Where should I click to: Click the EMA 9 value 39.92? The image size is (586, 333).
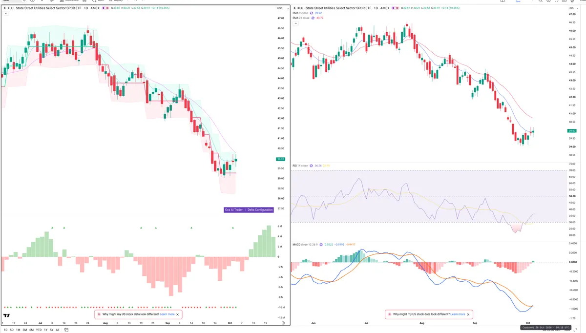click(x=318, y=13)
